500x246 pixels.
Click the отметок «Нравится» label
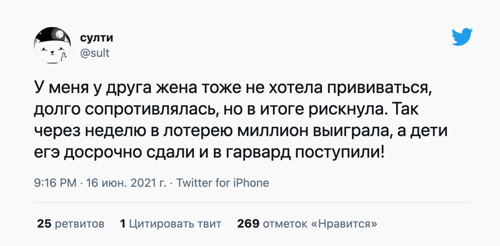click(x=320, y=224)
